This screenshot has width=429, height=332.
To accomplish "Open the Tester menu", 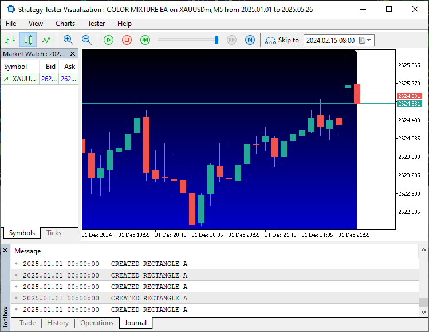I will 96,24.
